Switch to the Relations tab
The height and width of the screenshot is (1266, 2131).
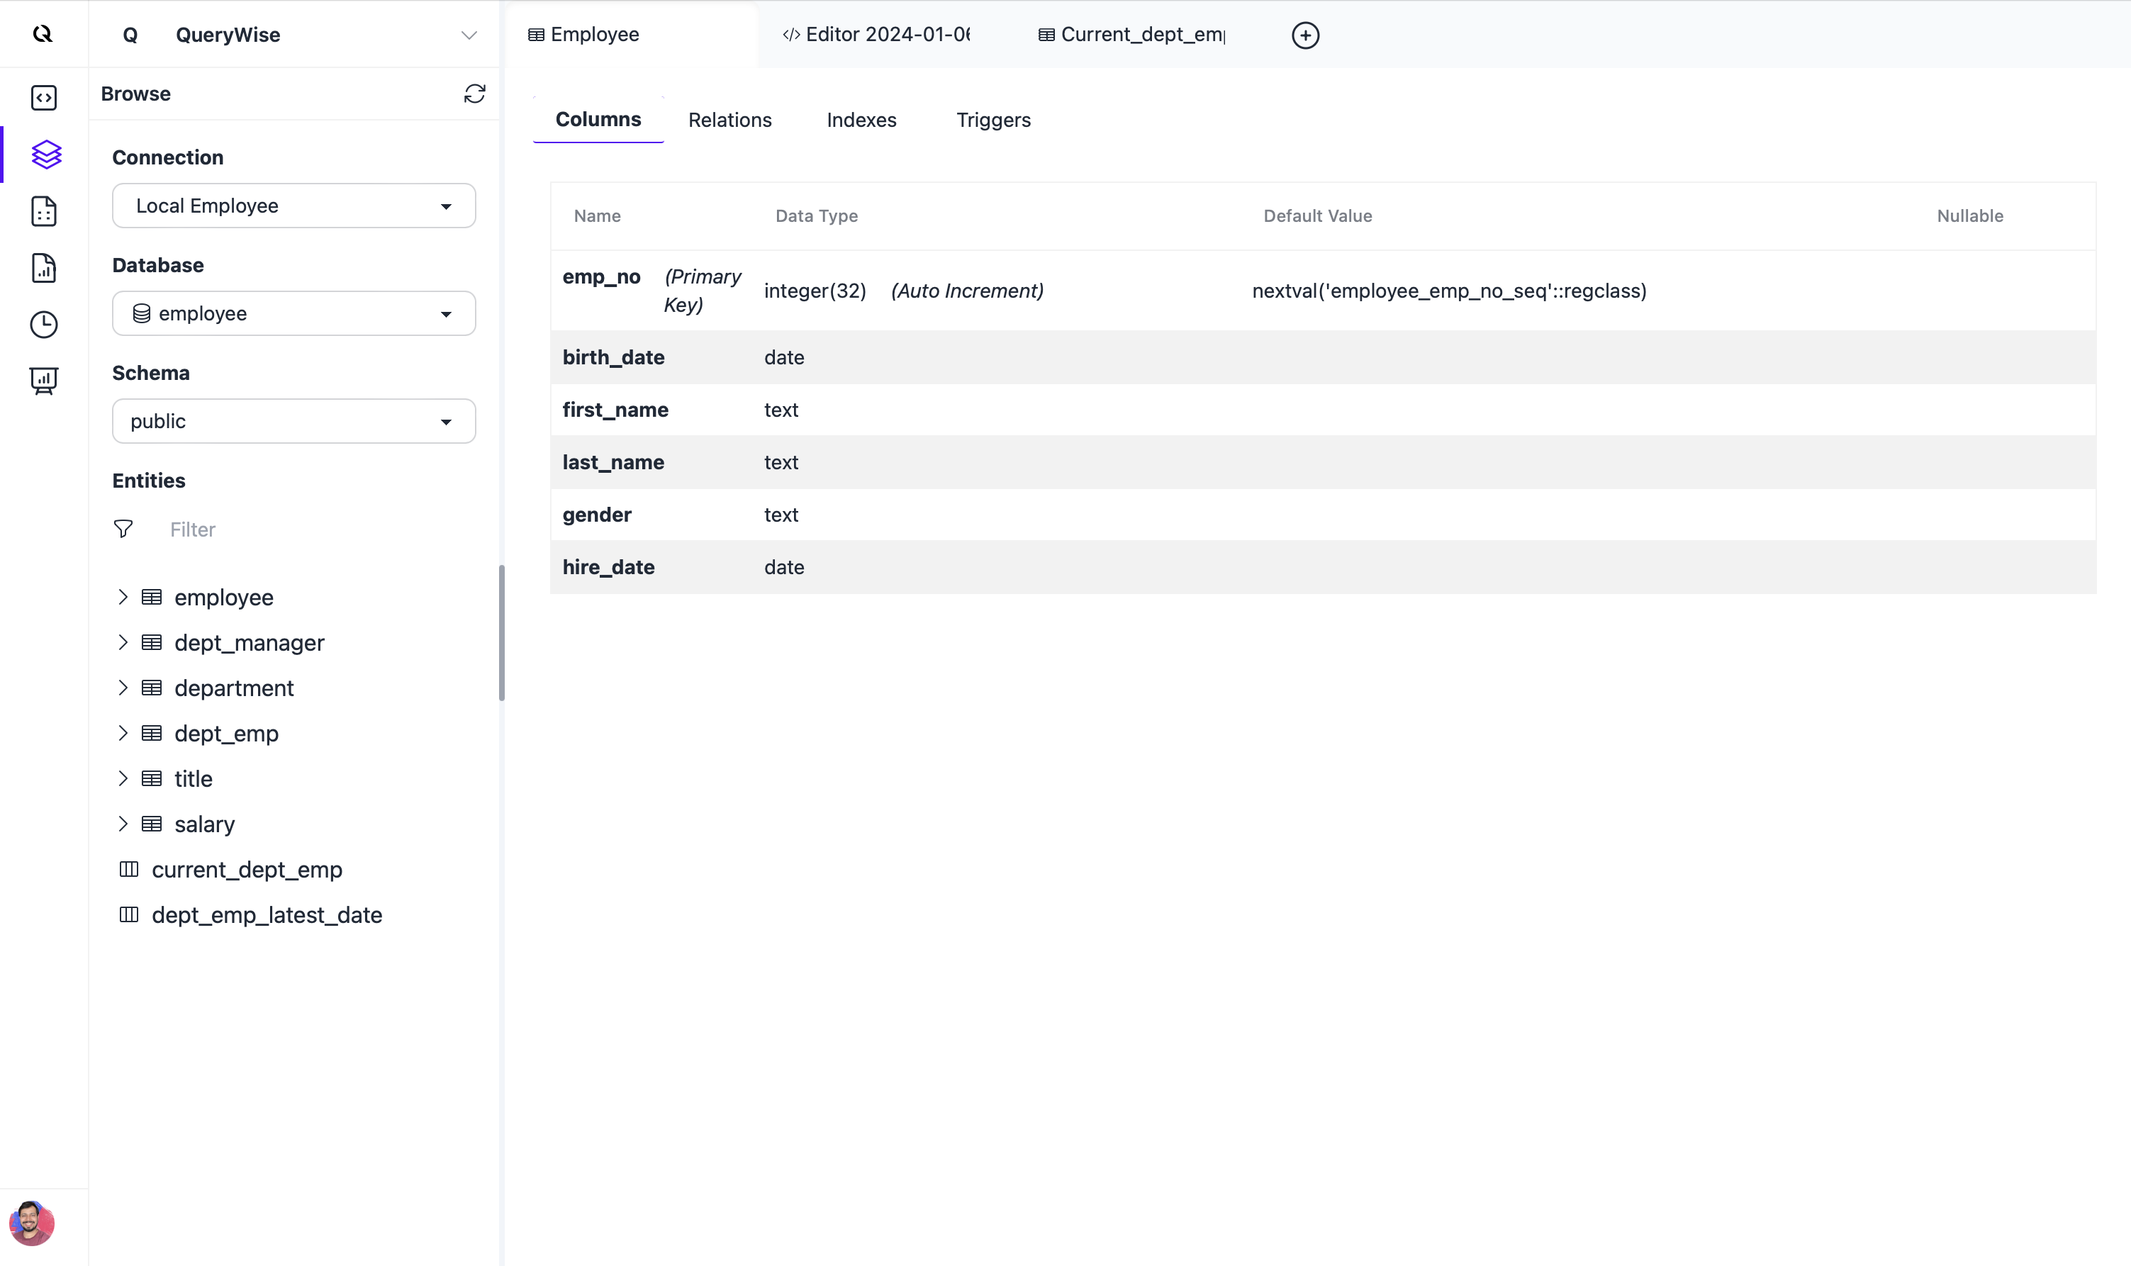point(729,119)
